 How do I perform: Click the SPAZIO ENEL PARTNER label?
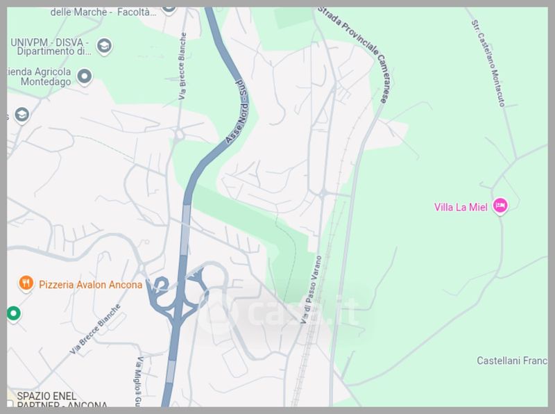[60, 401]
